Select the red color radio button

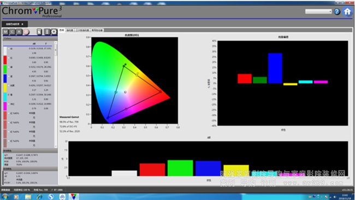(9, 58)
